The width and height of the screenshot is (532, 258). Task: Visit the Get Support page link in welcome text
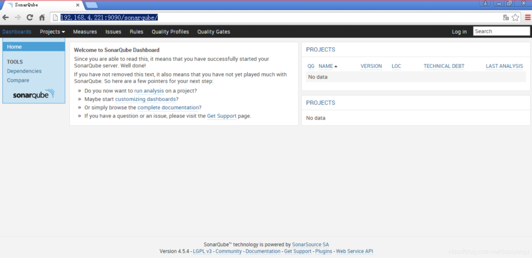pos(222,116)
